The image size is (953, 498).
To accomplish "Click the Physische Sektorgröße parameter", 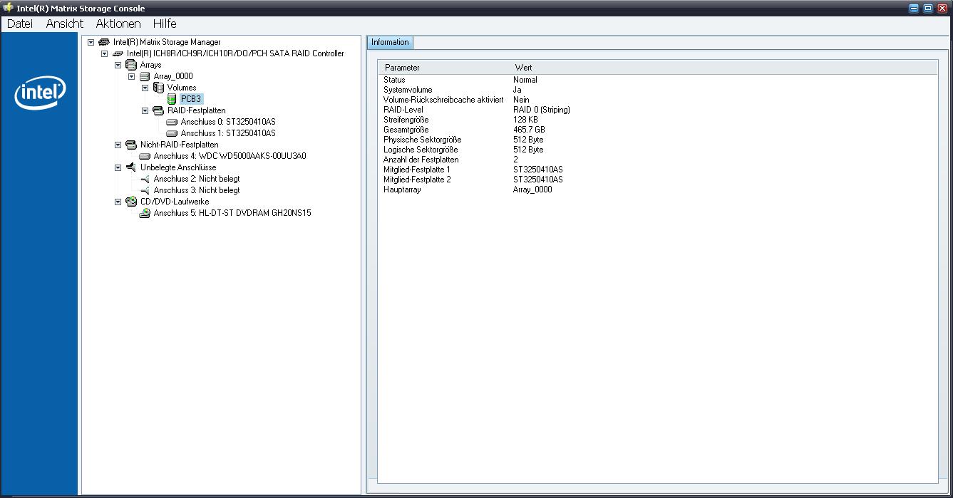I will 423,140.
